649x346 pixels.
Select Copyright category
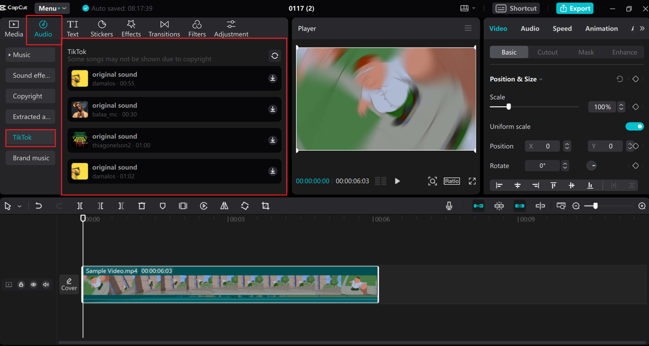(x=30, y=96)
